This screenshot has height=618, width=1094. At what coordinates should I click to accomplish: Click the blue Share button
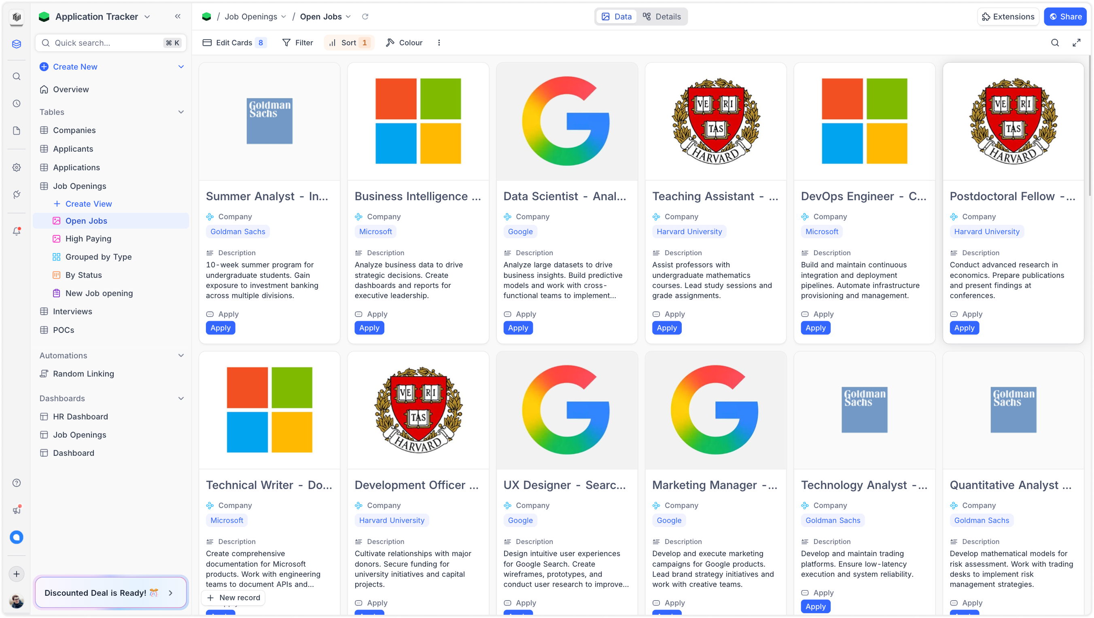coord(1065,17)
